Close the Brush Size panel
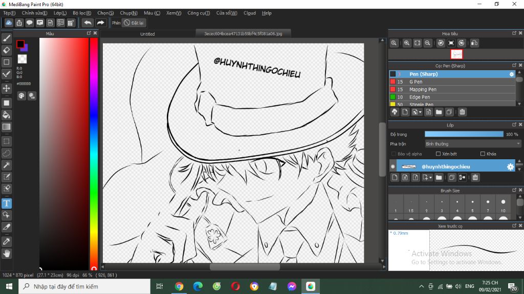Image resolution: width=524 pixels, height=294 pixels. point(520,190)
